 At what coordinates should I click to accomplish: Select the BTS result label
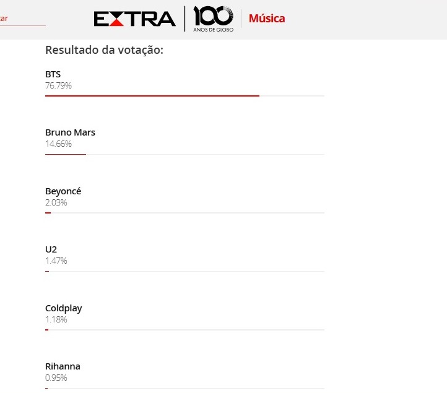click(x=53, y=74)
